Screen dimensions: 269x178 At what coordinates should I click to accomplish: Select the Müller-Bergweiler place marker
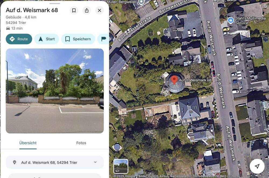coord(141,2)
